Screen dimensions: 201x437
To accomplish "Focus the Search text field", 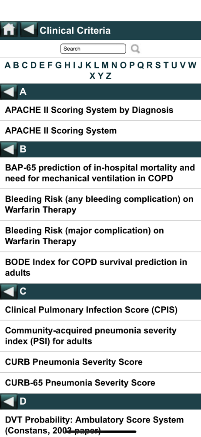I will click(x=93, y=49).
